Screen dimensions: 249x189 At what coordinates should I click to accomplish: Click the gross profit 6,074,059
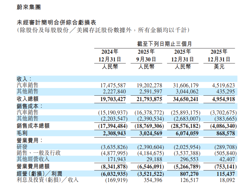point(187,134)
